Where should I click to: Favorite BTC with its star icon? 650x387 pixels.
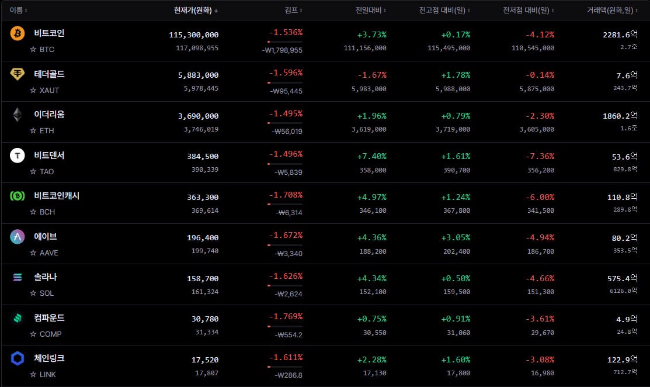(x=33, y=49)
